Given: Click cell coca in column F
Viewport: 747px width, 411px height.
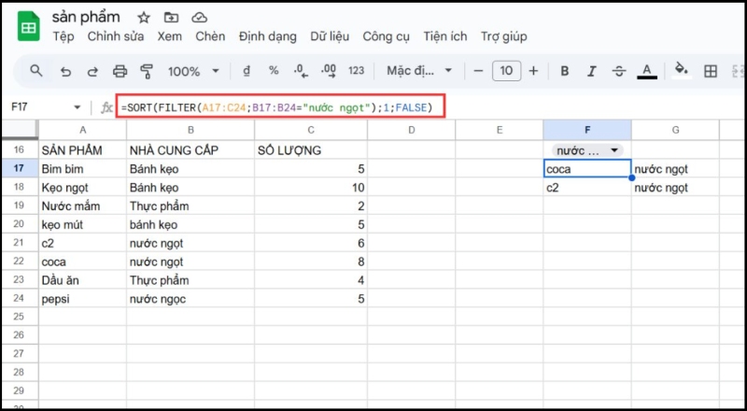Looking at the screenshot, I should pyautogui.click(x=587, y=169).
